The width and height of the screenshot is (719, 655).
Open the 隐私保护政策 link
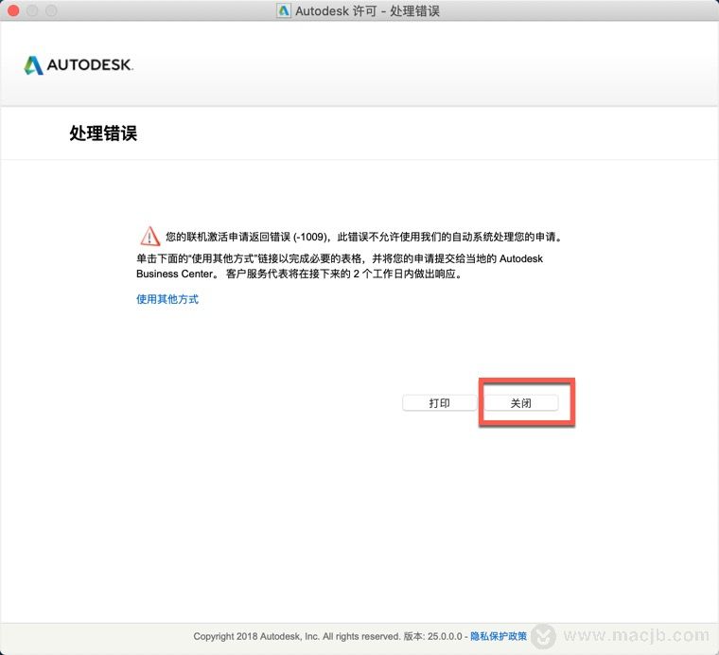499,636
